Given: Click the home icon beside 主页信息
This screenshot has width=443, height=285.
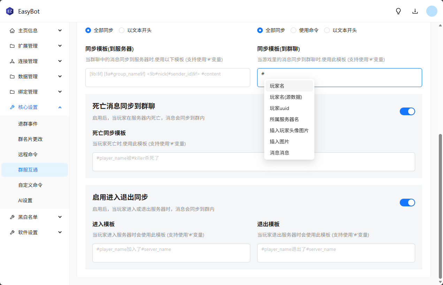Looking at the screenshot, I should [x=12, y=31].
